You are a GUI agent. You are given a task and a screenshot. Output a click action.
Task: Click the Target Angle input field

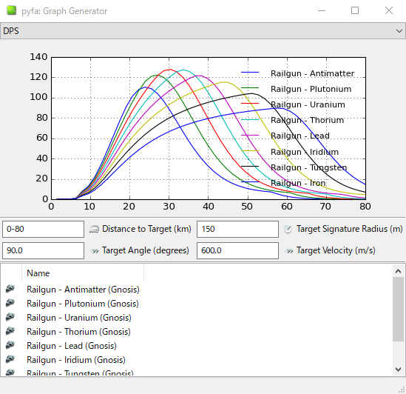[43, 250]
